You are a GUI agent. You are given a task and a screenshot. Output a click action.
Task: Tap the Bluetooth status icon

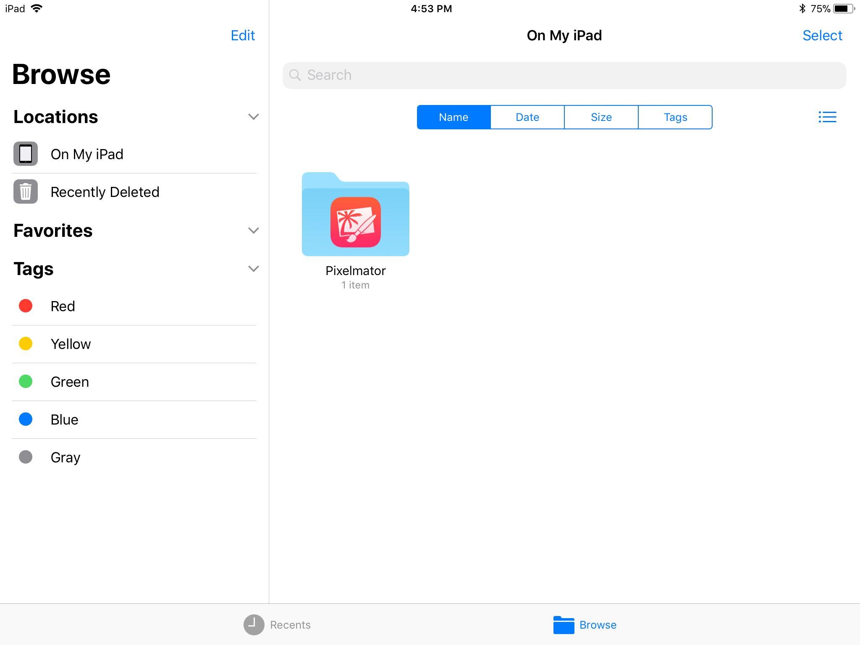click(802, 8)
